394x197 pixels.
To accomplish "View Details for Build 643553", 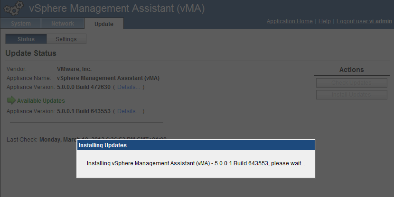I will pos(129,111).
